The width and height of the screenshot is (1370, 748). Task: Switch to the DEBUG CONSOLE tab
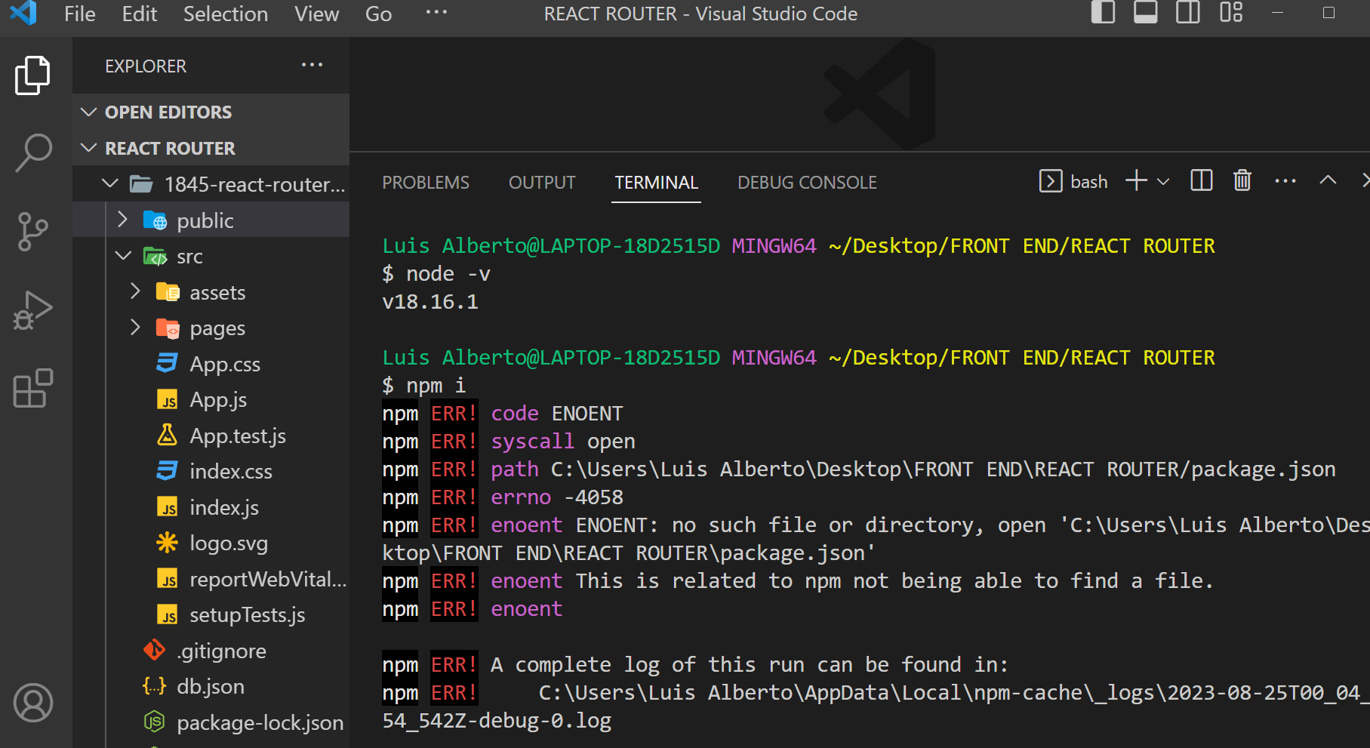click(x=807, y=183)
